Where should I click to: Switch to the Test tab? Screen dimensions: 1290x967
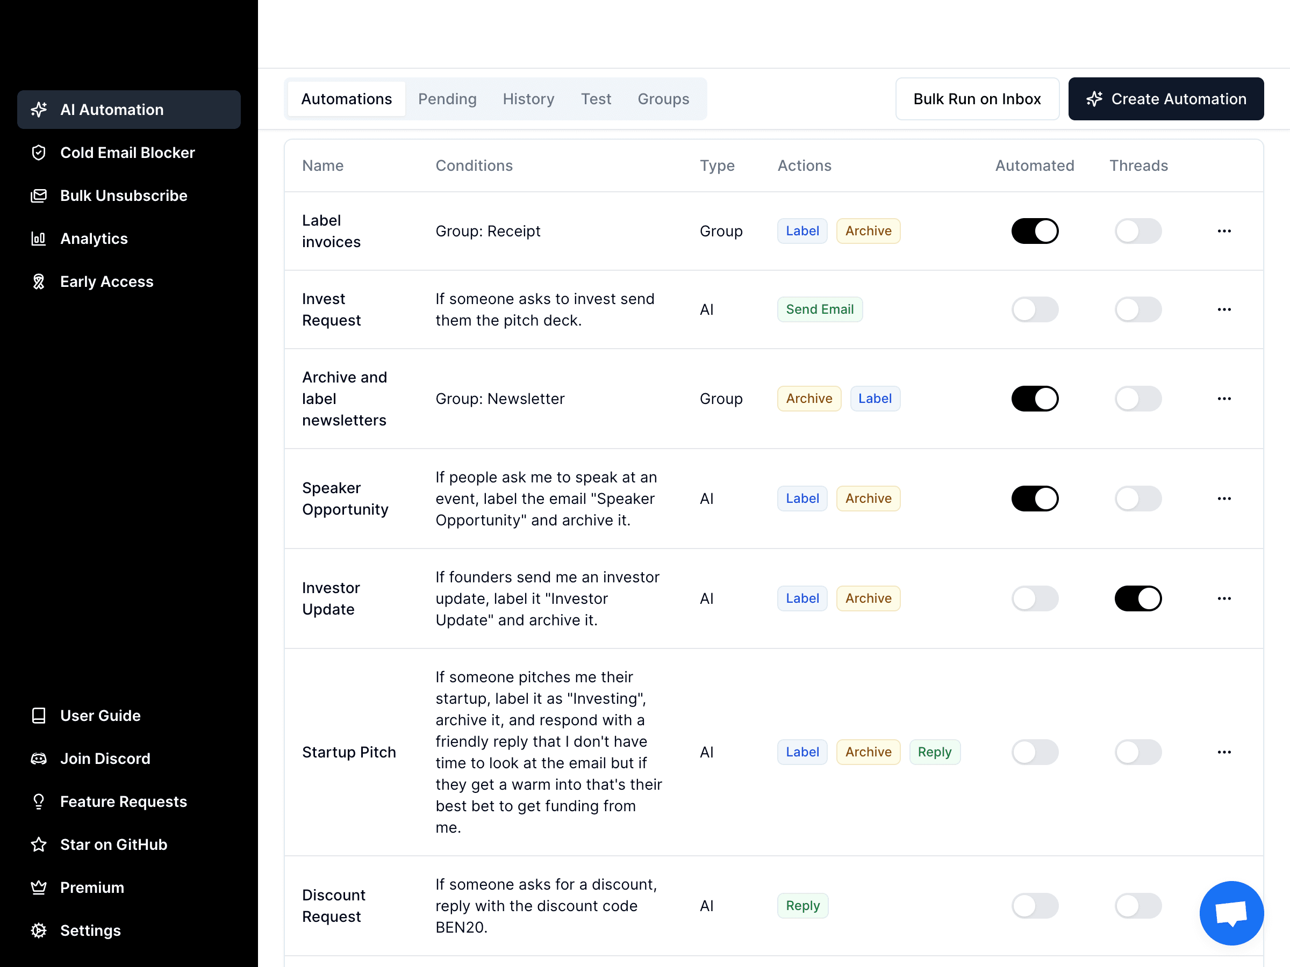click(x=596, y=99)
